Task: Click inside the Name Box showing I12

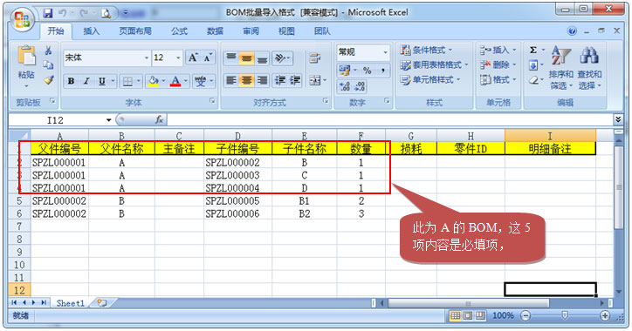Action: click(x=60, y=120)
